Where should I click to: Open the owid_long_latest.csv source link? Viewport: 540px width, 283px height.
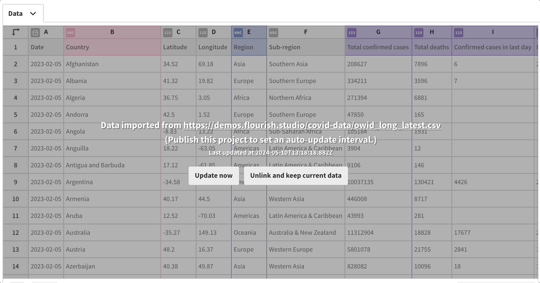[312, 125]
